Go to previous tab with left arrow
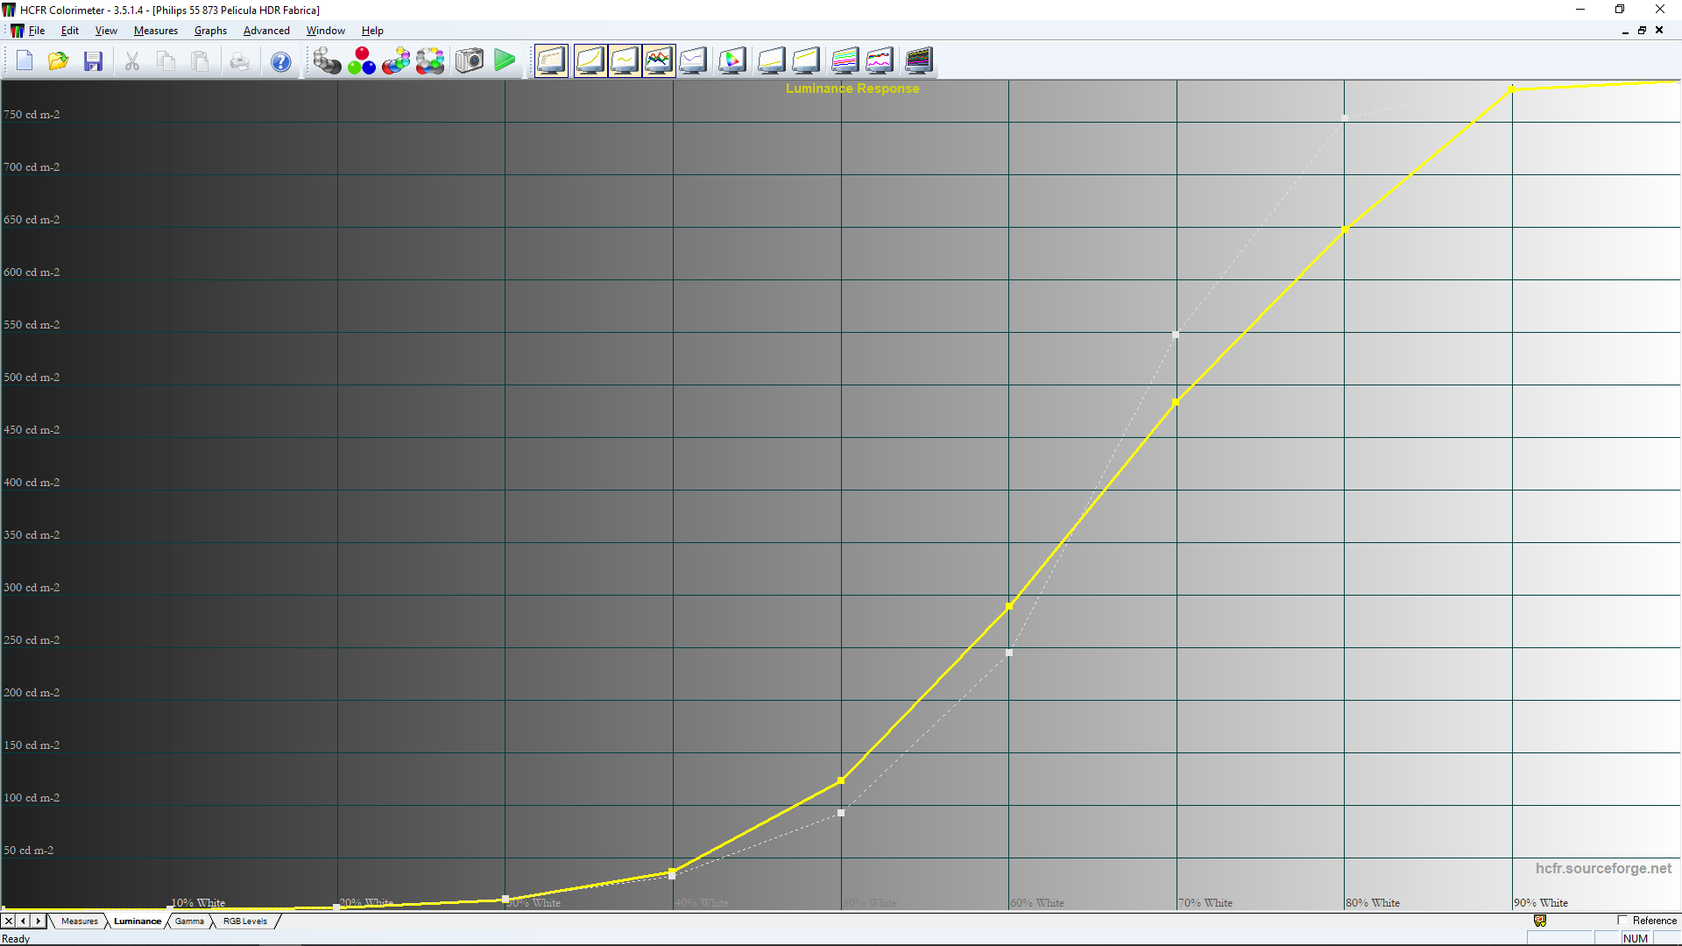 click(x=24, y=921)
